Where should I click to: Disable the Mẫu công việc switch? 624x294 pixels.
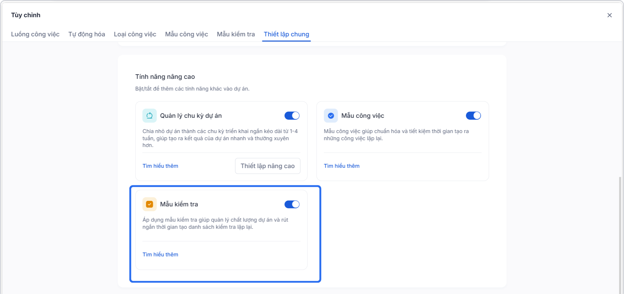pos(473,116)
